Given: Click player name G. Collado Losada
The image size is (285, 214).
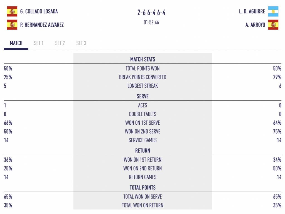Looking at the screenshot, I should pyautogui.click(x=39, y=11).
